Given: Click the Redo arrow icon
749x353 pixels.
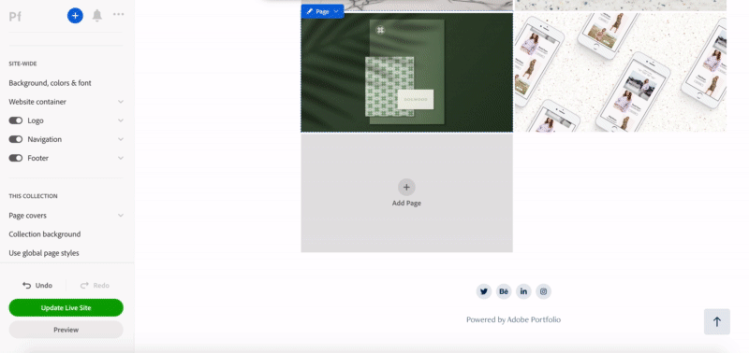Looking at the screenshot, I should pyautogui.click(x=84, y=286).
